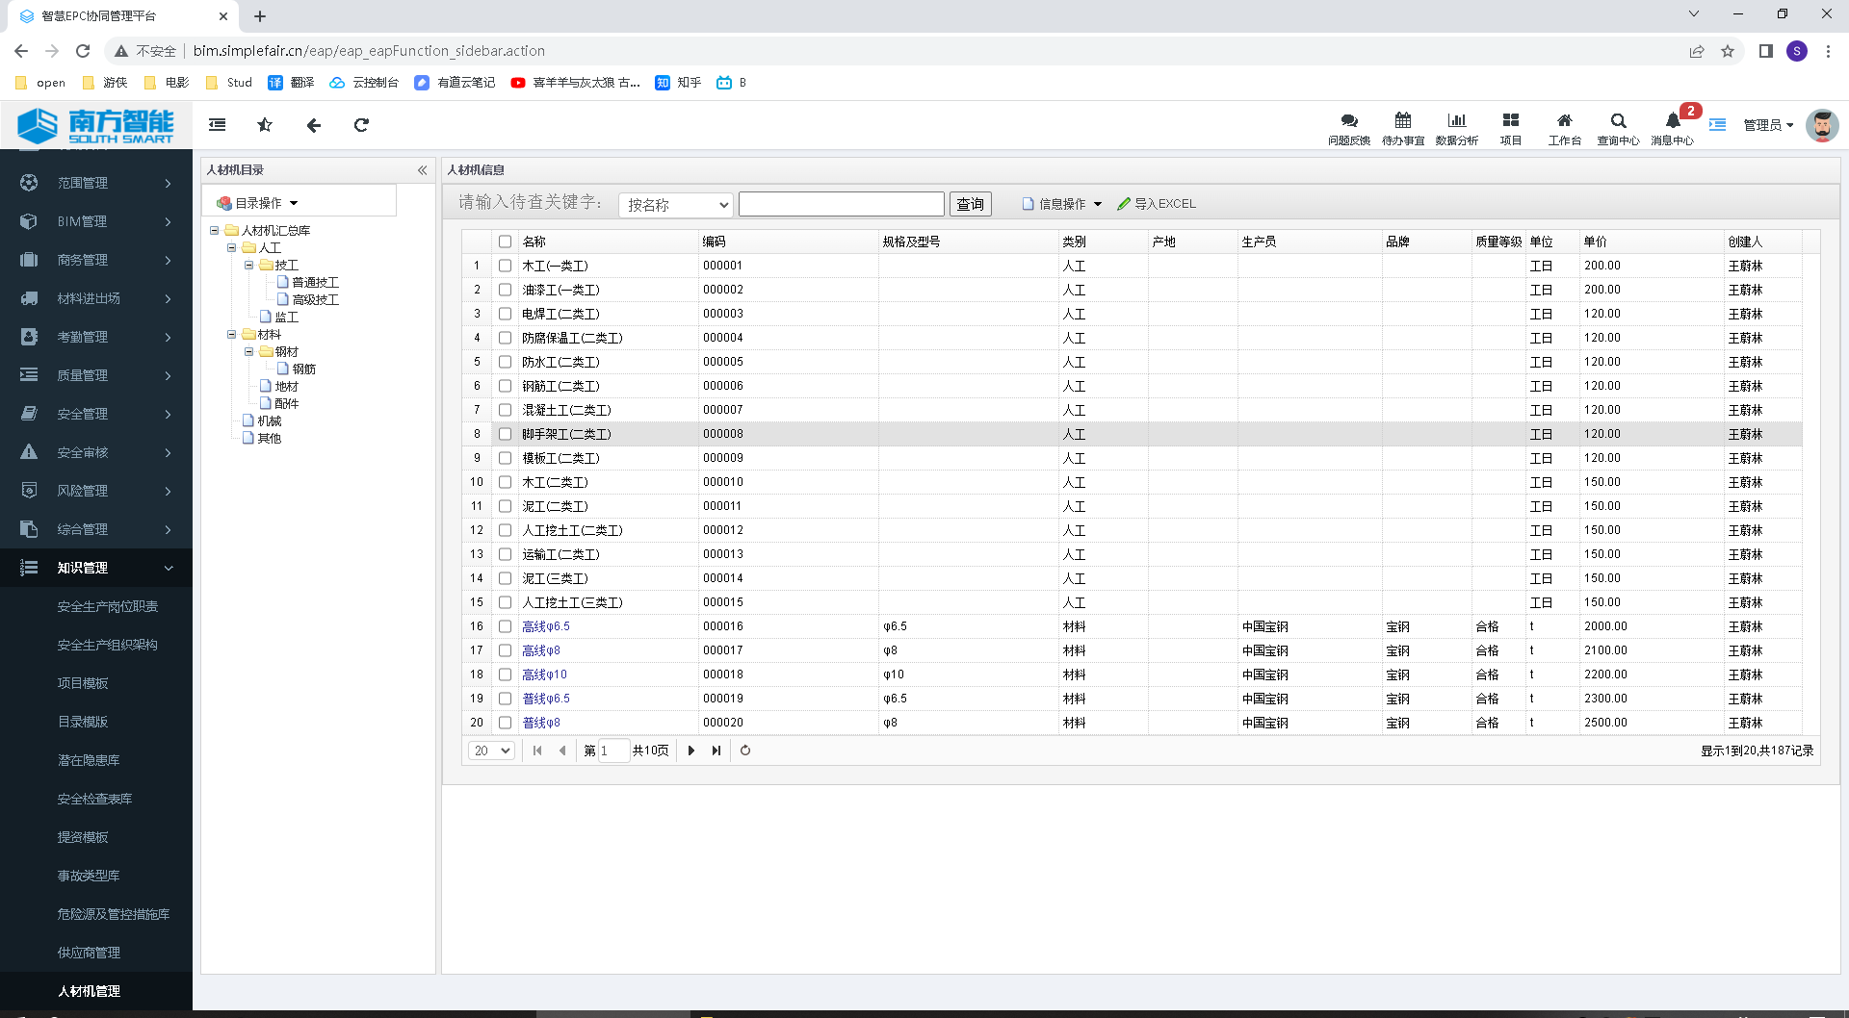This screenshot has width=1849, height=1018.
Task: Select the 机械 tree item
Action: pos(270,420)
